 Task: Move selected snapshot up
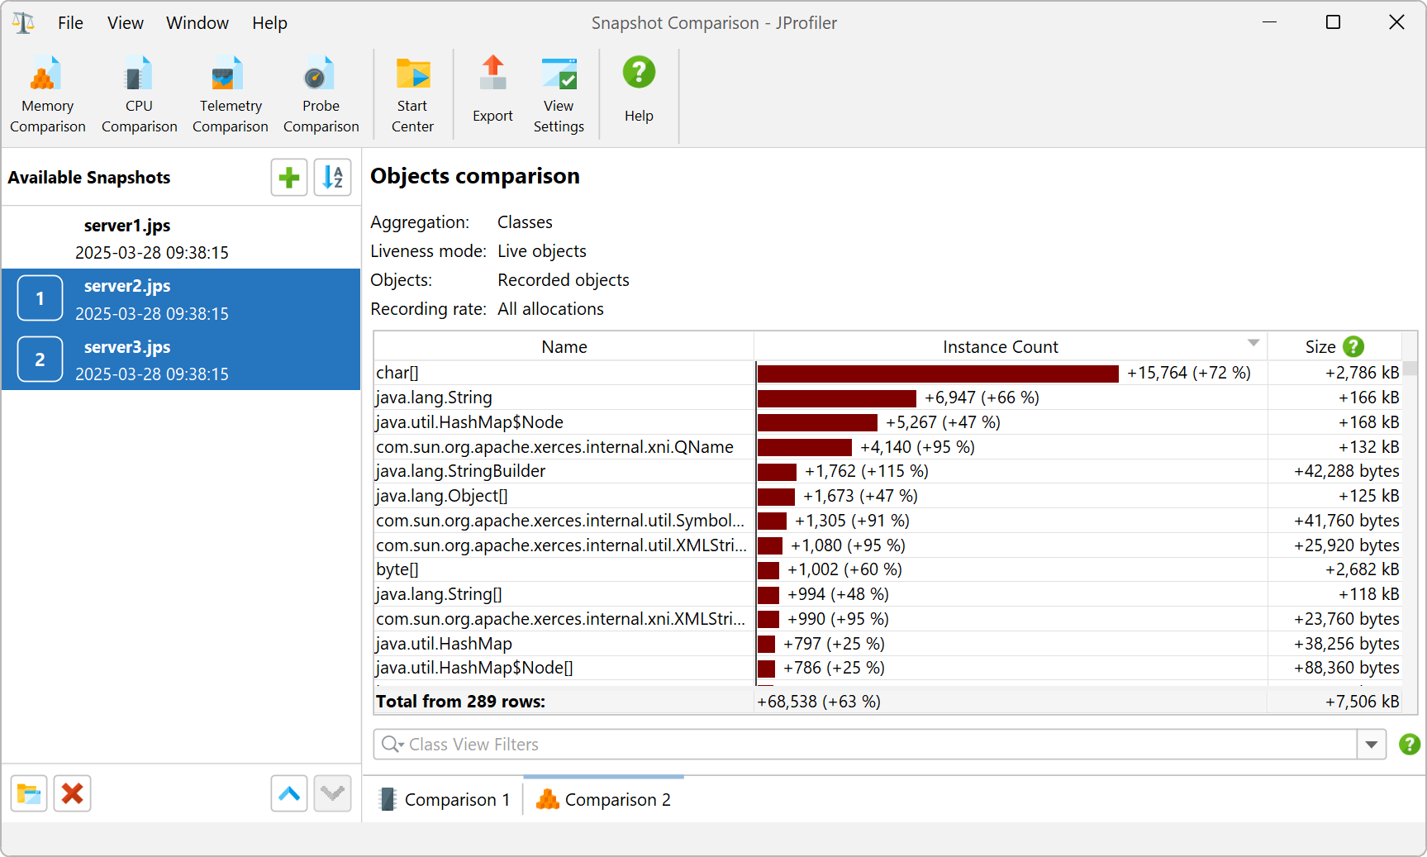coord(289,794)
